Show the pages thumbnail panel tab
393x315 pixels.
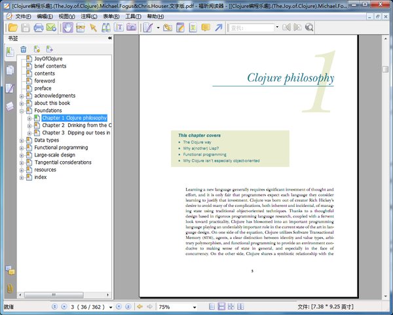click(10, 70)
